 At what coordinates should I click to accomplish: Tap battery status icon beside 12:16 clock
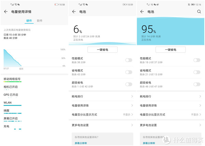[x=193, y=4]
